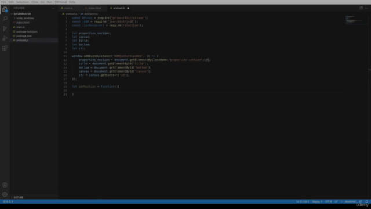Viewport: 371px width, 209px height.
Task: Click Spaces: 4 indentation setting
Action: [317, 201]
